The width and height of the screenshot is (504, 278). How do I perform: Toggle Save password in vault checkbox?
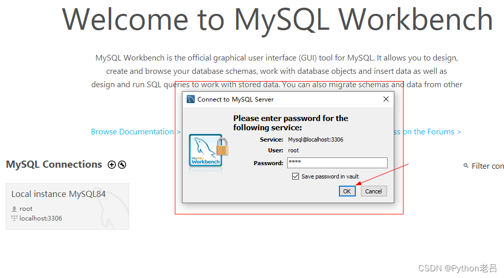click(295, 176)
